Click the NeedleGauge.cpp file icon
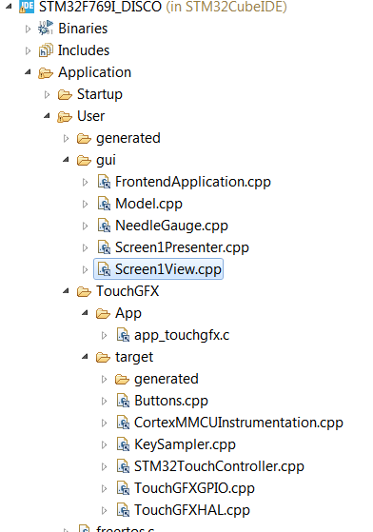The height and width of the screenshot is (532, 373). (x=104, y=226)
